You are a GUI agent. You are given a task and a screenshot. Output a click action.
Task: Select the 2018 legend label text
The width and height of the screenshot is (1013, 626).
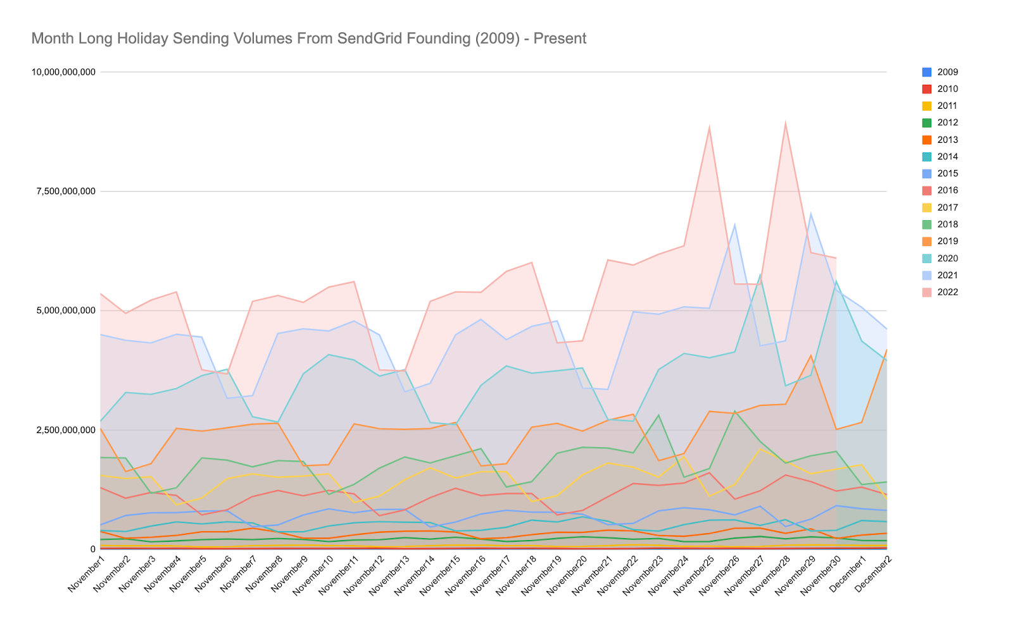[948, 224]
